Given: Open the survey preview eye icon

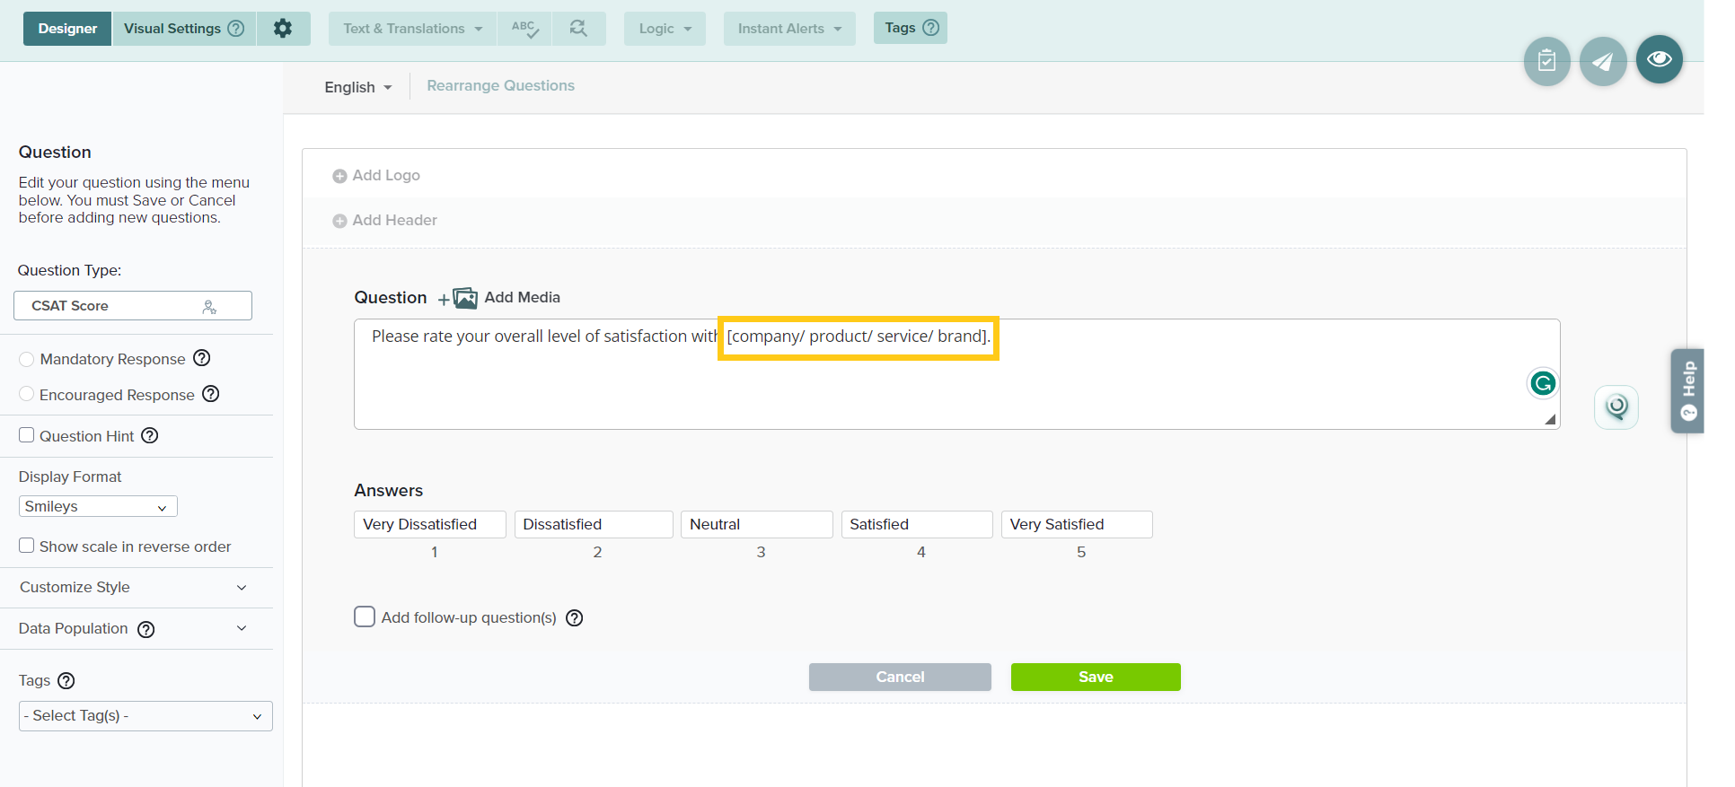Looking at the screenshot, I should click(x=1659, y=59).
